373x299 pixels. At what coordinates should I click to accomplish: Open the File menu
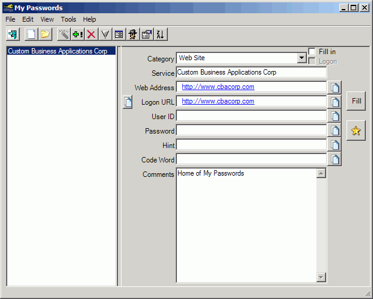point(10,19)
